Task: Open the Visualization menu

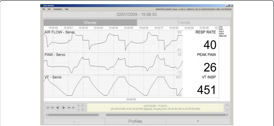Action: point(58,9)
